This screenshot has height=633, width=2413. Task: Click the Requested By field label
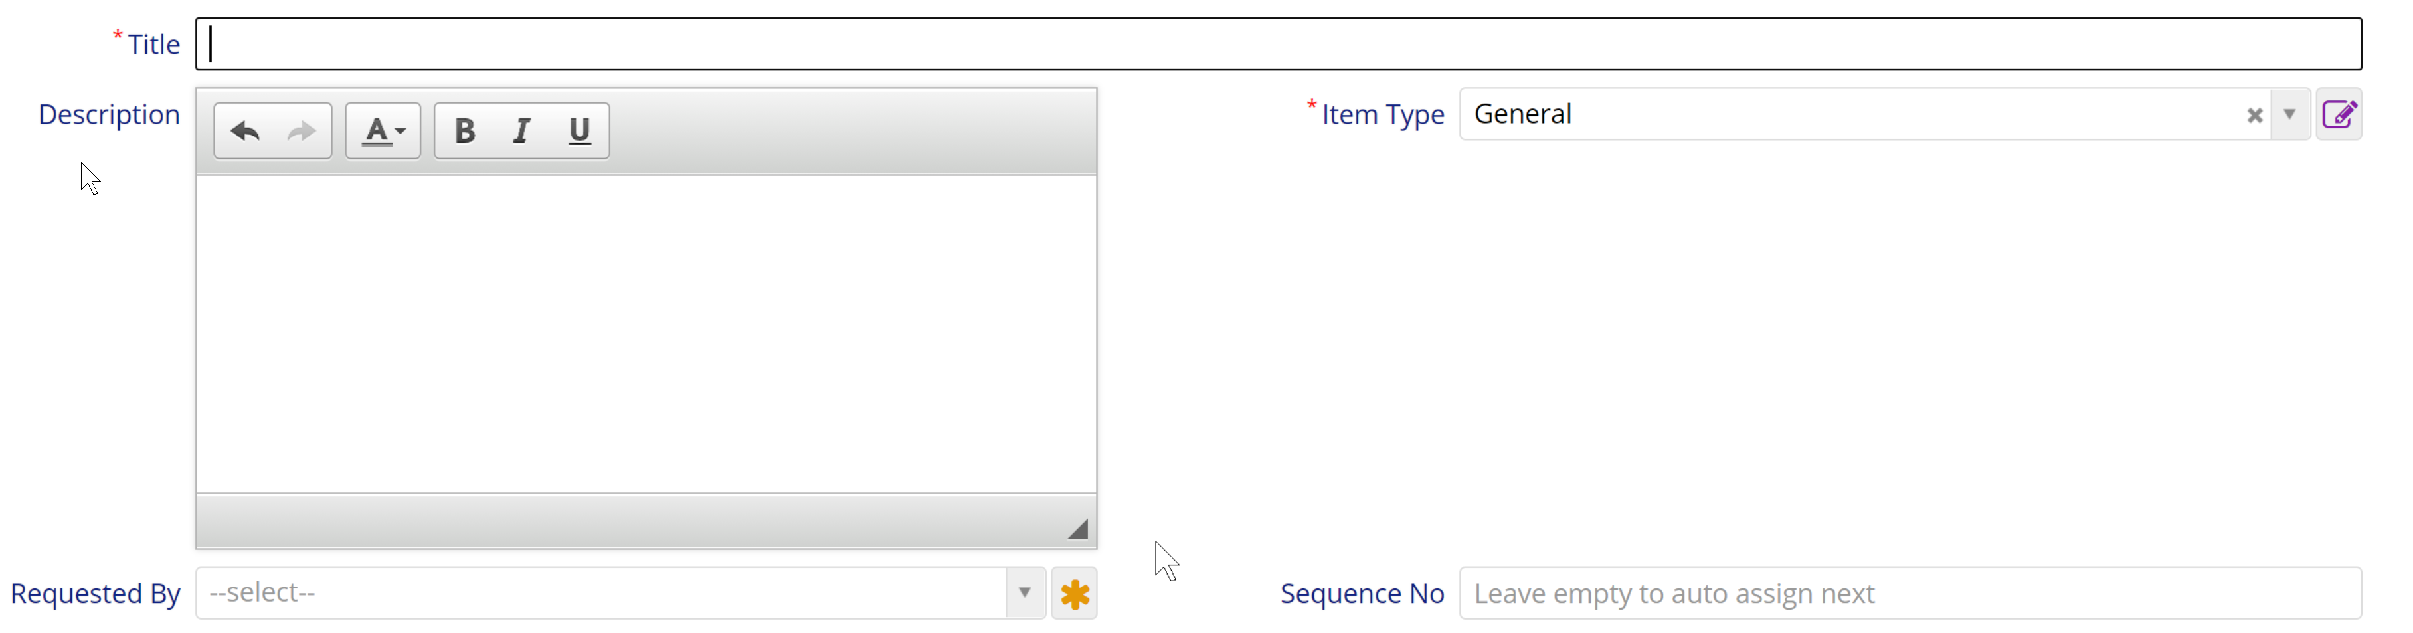click(x=94, y=594)
